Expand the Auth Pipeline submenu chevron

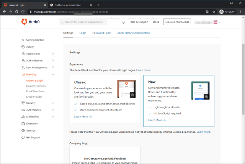pyautogui.click(x=53, y=110)
